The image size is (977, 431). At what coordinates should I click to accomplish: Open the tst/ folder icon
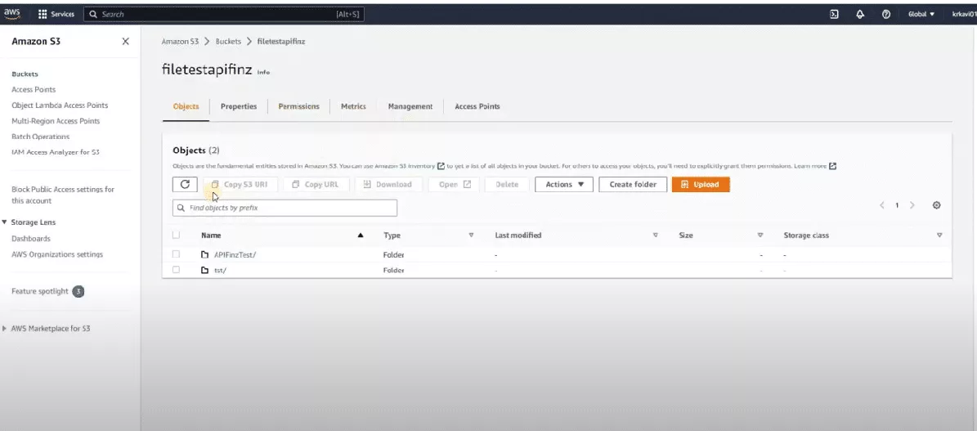click(204, 270)
